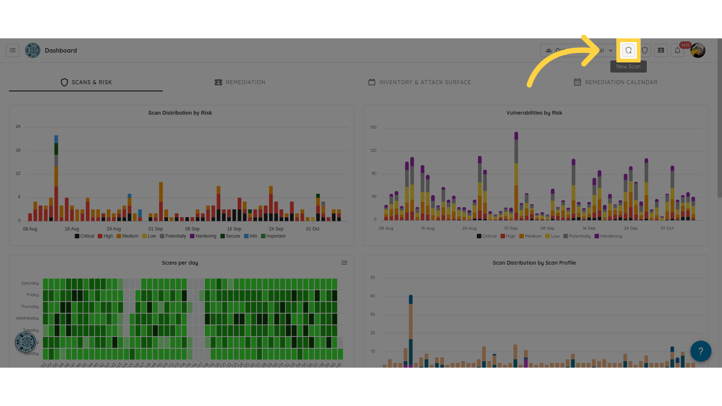Toggle Hardening series in Scan Distribution by Risk legend
Image resolution: width=722 pixels, height=406 pixels.
tap(203, 236)
